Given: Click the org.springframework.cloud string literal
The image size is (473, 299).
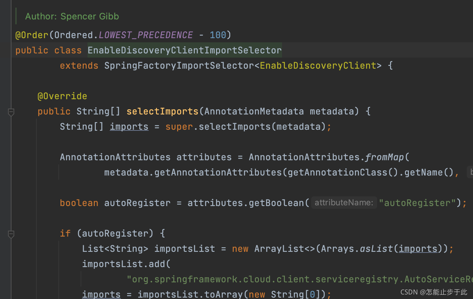Looking at the screenshot, I should pos(300,279).
